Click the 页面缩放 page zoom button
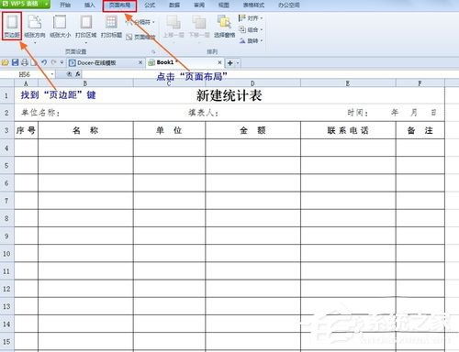 click(x=140, y=37)
